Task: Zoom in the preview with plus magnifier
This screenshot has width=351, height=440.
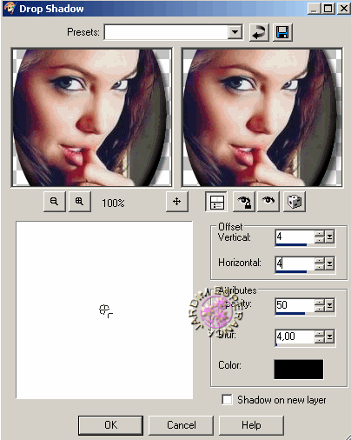Action: [80, 201]
